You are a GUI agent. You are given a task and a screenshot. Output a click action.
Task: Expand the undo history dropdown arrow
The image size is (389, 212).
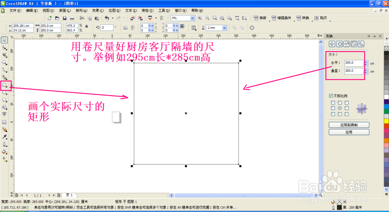(113, 18)
